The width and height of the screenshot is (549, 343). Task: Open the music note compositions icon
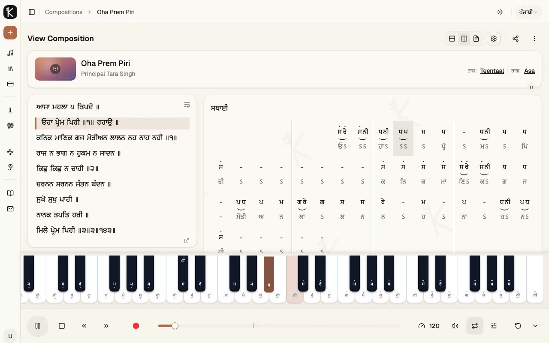(10, 53)
